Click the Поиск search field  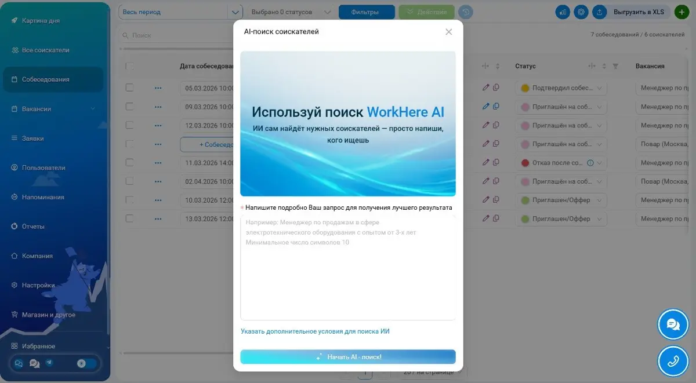177,35
